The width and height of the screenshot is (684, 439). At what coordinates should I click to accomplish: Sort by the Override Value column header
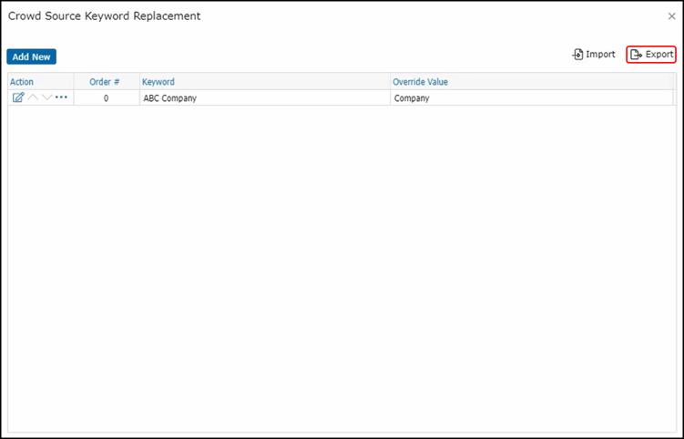[420, 82]
